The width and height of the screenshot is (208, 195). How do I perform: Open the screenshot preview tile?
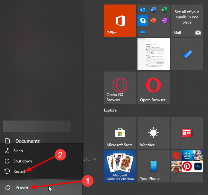[154, 54]
